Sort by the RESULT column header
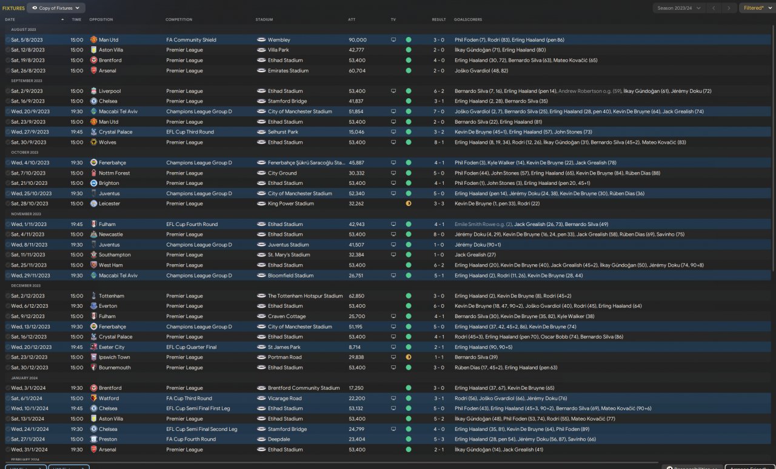 pos(439,19)
